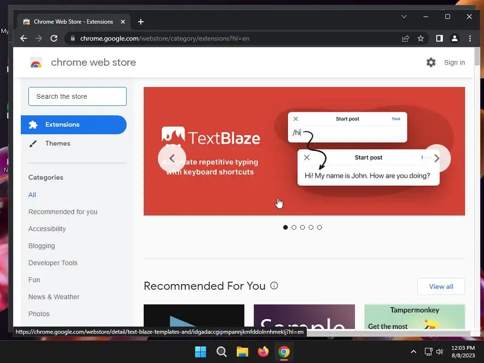Open Chrome's three-dot menu
This screenshot has height=363, width=484.
coord(470,38)
